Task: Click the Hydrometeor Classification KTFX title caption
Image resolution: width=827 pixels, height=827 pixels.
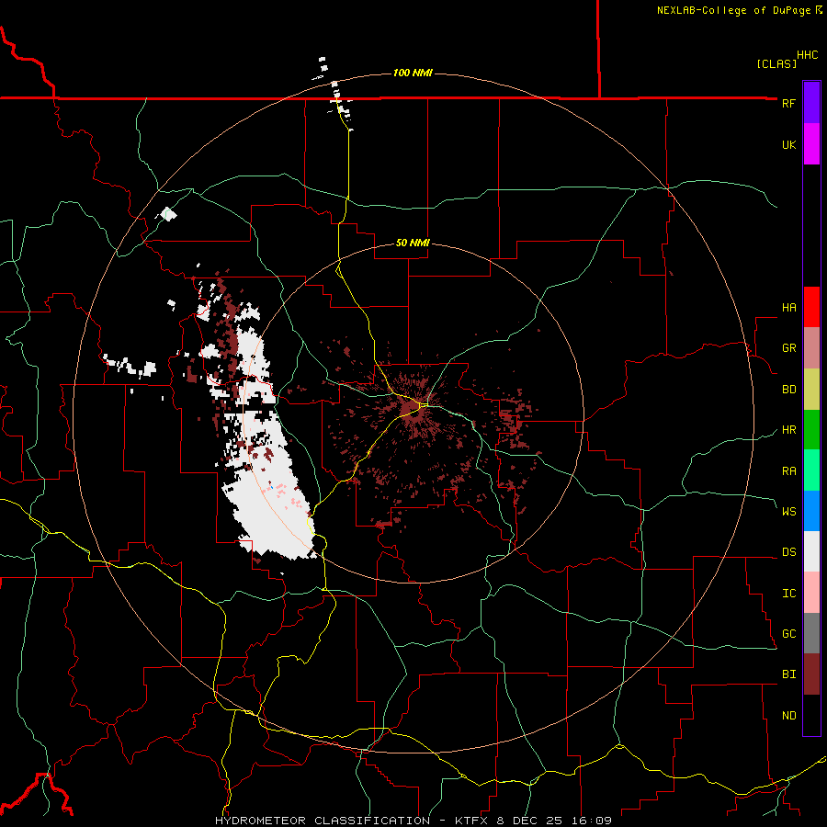Action: [413, 821]
